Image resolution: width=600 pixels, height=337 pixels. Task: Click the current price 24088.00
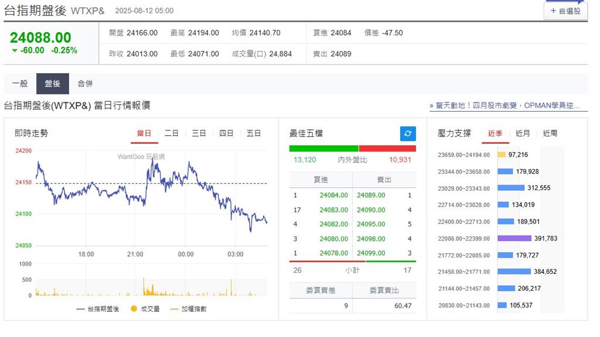click(x=40, y=37)
